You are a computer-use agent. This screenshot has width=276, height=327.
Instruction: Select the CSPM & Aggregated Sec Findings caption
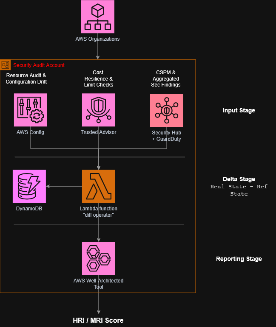pyautogui.click(x=166, y=78)
